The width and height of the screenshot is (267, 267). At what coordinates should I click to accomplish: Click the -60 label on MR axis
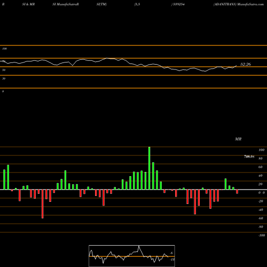[x=261, y=218]
